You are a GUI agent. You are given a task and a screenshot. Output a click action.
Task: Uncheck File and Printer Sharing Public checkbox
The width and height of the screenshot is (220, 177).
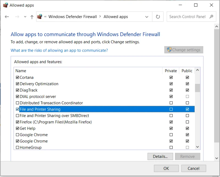coord(187,109)
